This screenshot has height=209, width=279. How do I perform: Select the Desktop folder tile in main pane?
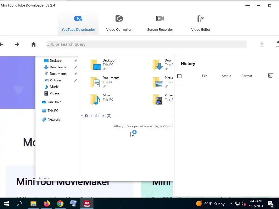102,65
